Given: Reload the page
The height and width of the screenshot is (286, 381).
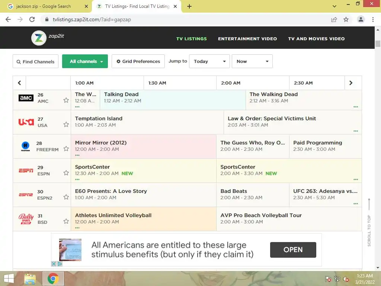Looking at the screenshot, I should pos(32,19).
